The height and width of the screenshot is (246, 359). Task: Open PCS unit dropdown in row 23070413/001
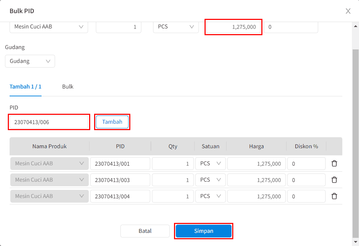[211, 164]
